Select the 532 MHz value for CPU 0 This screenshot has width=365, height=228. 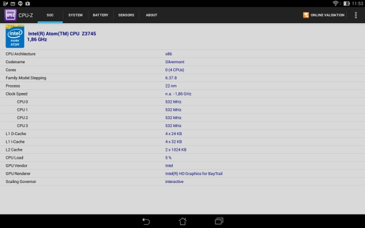pos(173,102)
